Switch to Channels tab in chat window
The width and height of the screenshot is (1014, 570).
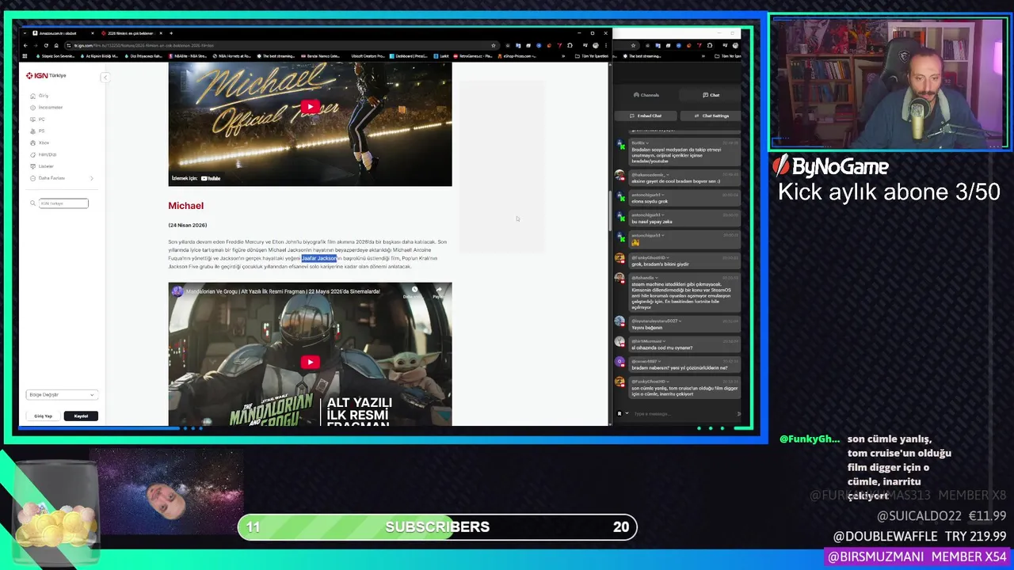point(646,95)
